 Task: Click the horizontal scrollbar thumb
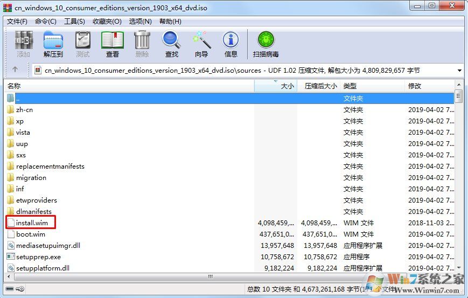click(x=210, y=276)
